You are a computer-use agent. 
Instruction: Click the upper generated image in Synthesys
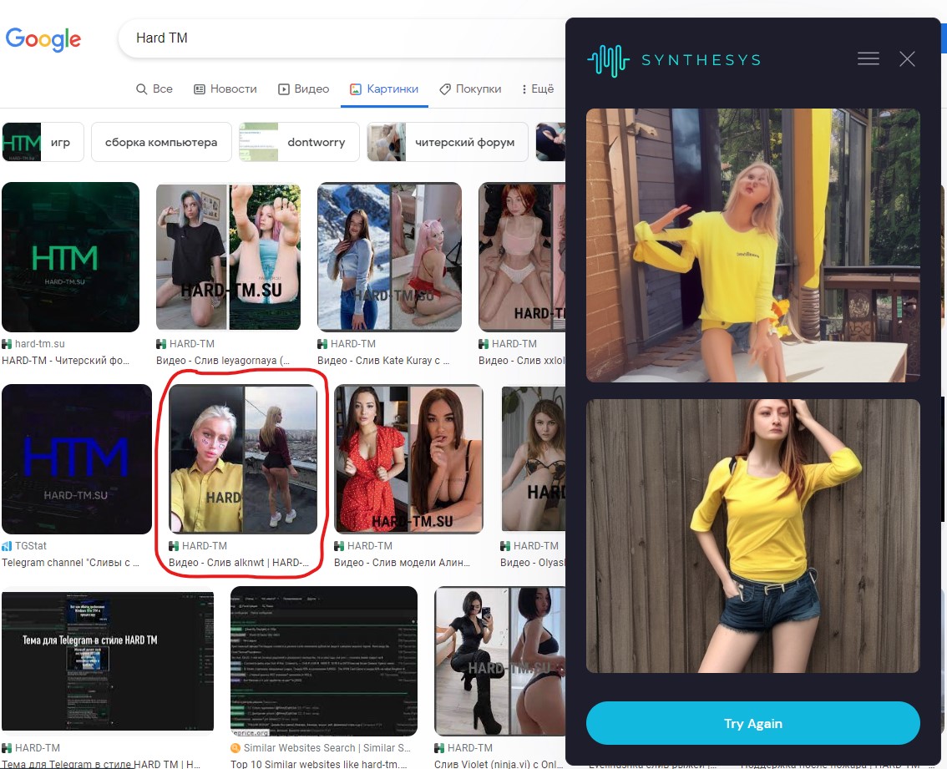(752, 245)
